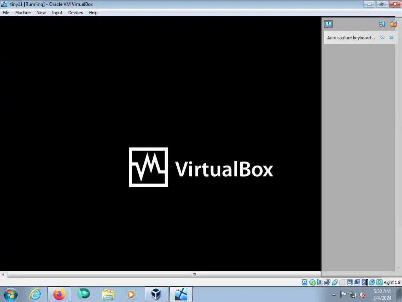The width and height of the screenshot is (402, 302).
Task: Open the teal sphere app on taskbar
Action: coord(84,294)
